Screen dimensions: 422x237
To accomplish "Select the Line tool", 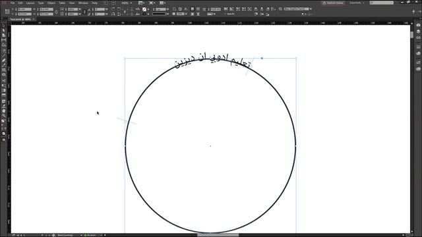I will click(x=3, y=55).
